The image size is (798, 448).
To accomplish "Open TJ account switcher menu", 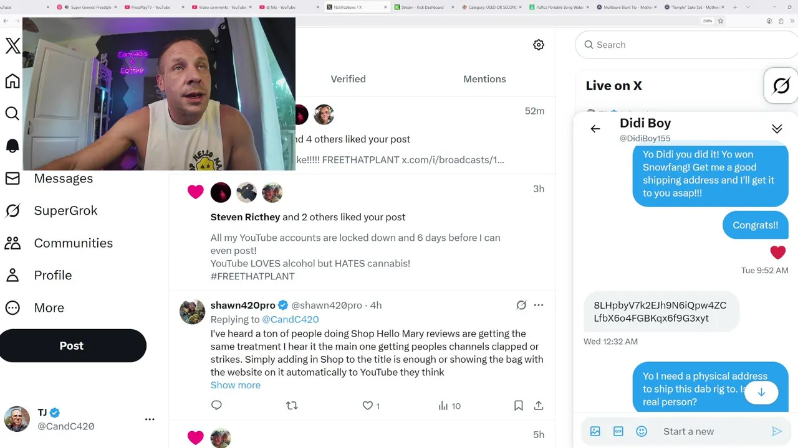I will (x=150, y=419).
